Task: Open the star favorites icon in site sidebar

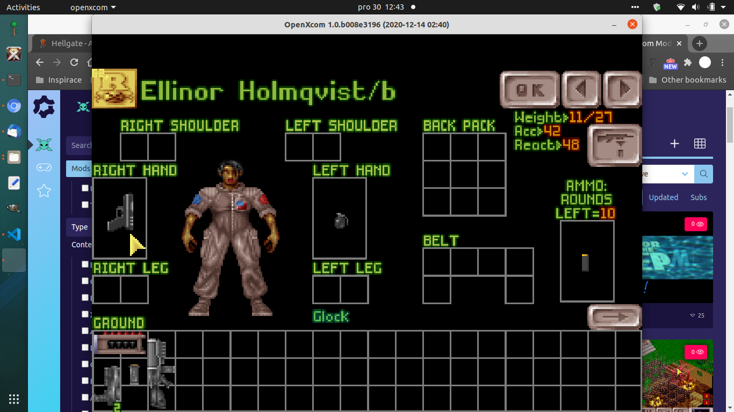Action: 44,190
